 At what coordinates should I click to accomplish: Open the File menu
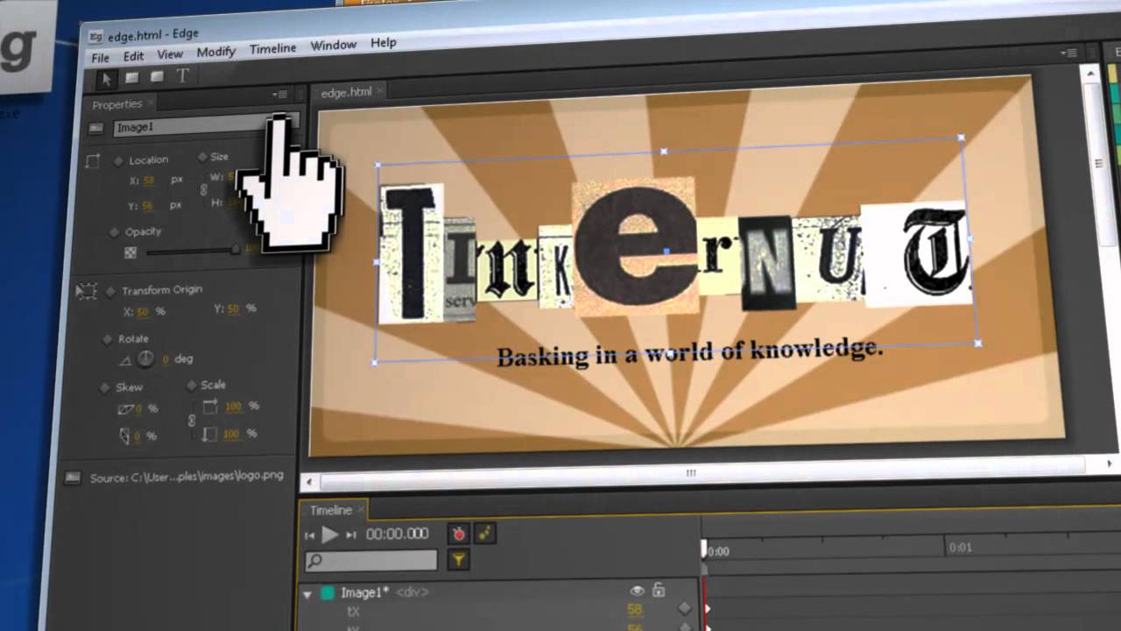click(101, 58)
